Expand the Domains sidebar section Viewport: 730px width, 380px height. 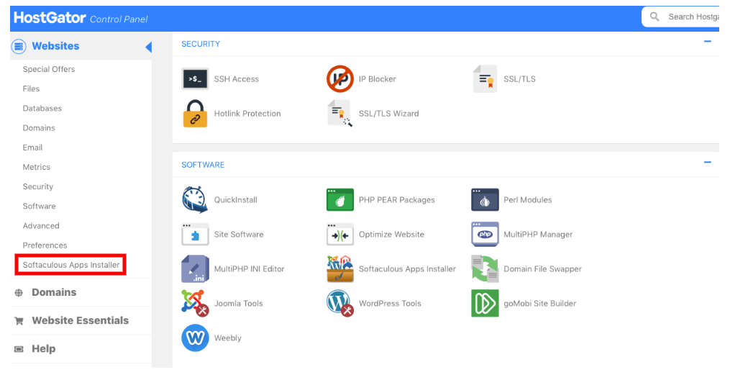pos(81,292)
